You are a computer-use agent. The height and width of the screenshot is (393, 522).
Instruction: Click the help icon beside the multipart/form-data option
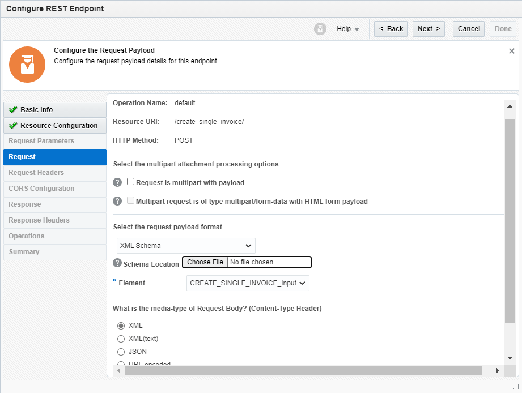pos(116,199)
